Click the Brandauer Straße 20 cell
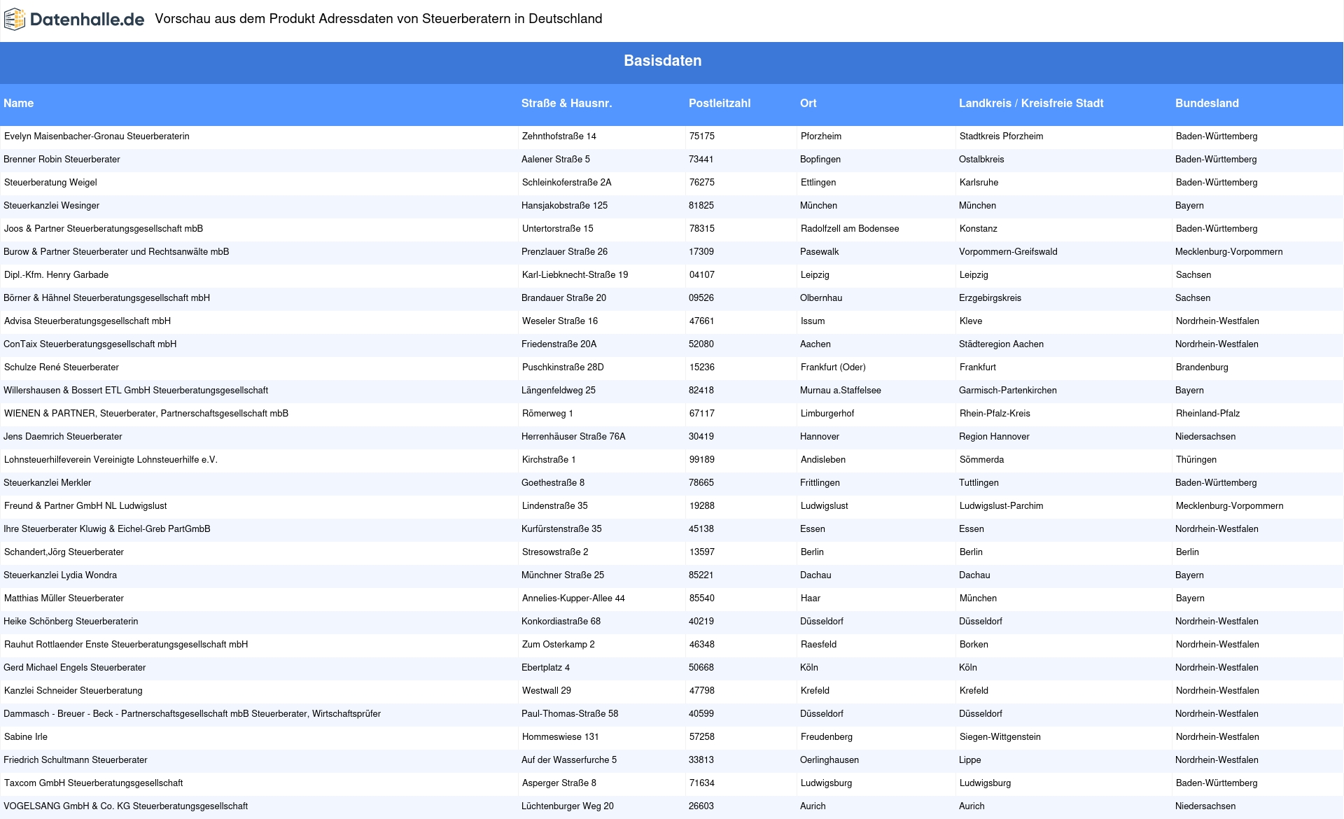The image size is (1344, 819). tap(564, 298)
